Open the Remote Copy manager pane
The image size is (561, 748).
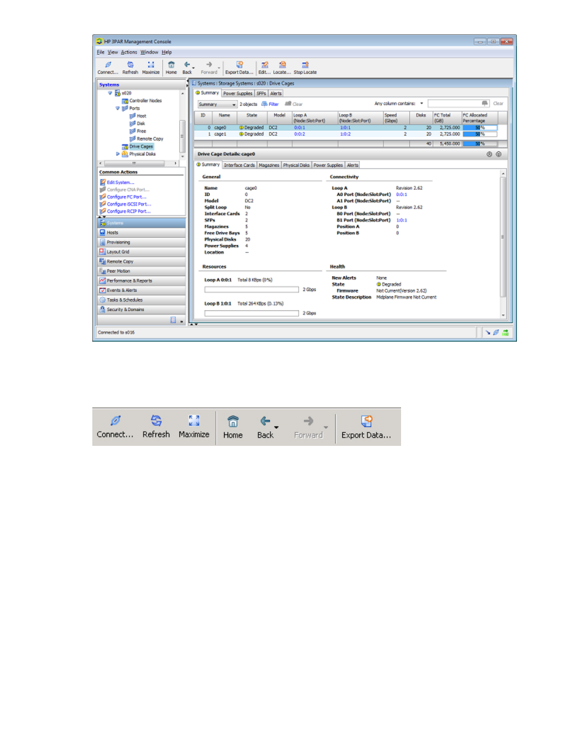pyautogui.click(x=141, y=262)
